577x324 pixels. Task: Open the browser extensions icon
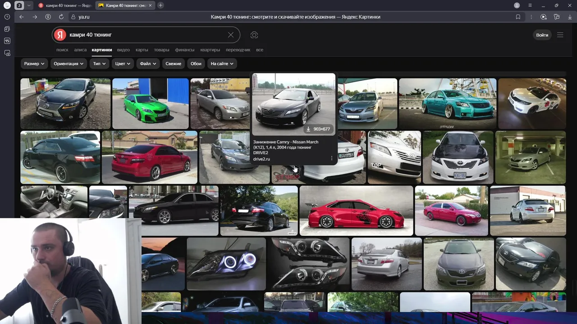click(557, 17)
